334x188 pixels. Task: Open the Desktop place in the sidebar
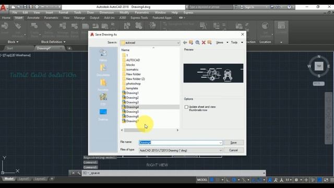pyautogui.click(x=103, y=114)
